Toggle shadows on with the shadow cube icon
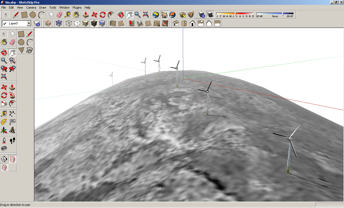The image size is (344, 208). (x=210, y=15)
